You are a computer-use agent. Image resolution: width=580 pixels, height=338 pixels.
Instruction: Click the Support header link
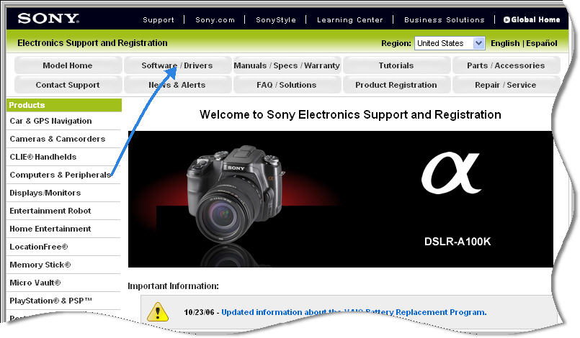(x=159, y=20)
